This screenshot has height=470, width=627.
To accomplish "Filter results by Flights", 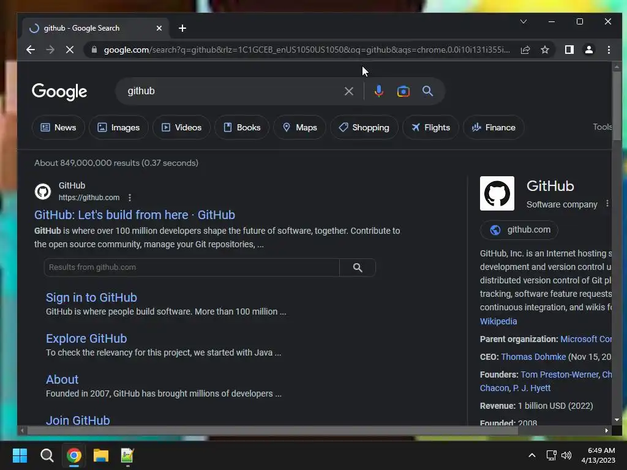I will (430, 127).
